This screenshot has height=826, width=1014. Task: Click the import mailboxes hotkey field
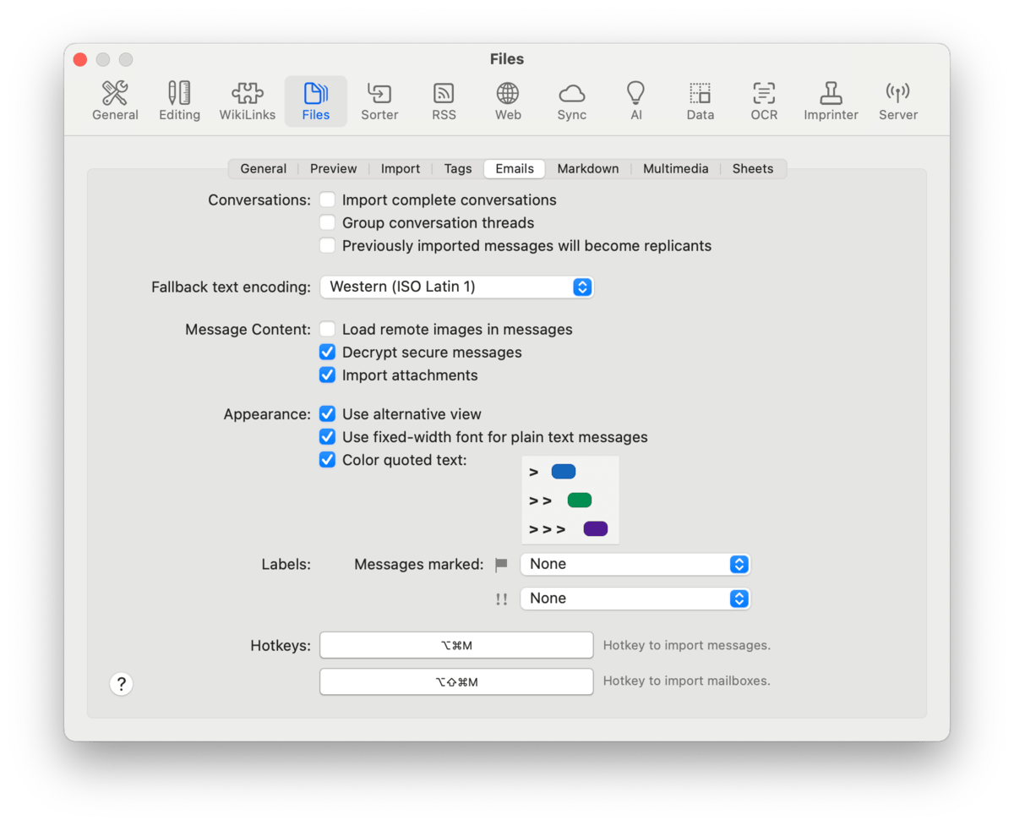click(456, 681)
